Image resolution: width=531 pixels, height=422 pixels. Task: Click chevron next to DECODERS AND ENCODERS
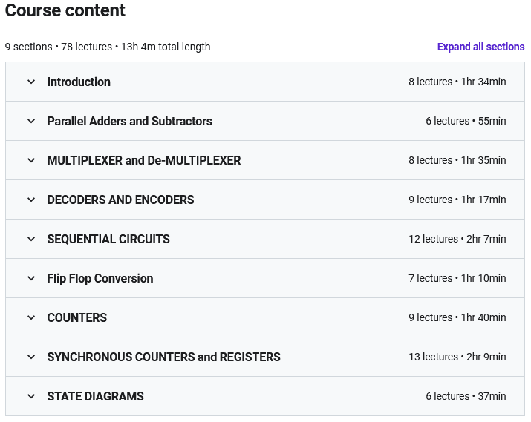31,200
